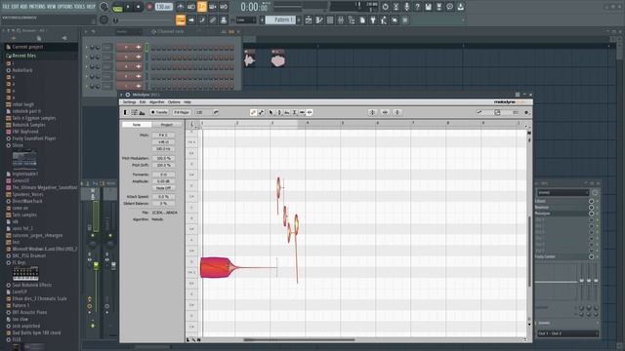
Task: Open the piano roll view icon
Action: (319, 19)
